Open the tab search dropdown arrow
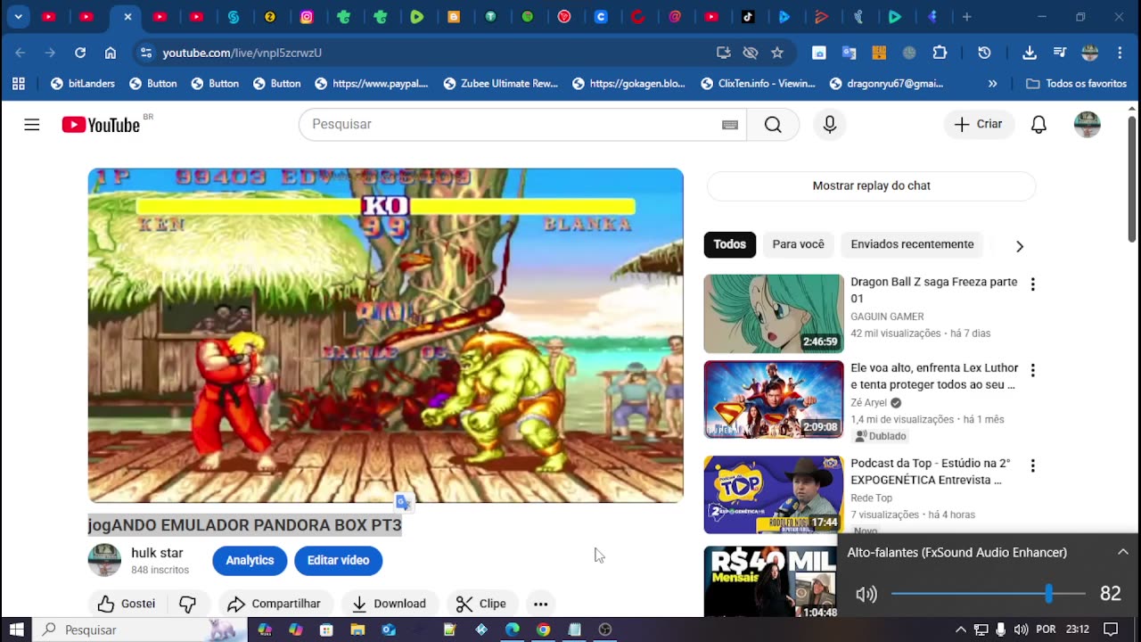1141x642 pixels. pyautogui.click(x=18, y=17)
